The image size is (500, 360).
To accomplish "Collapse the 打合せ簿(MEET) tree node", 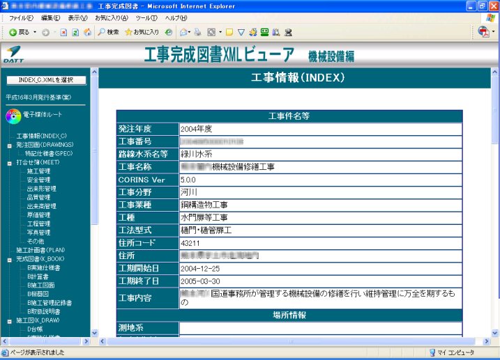I will point(10,164).
